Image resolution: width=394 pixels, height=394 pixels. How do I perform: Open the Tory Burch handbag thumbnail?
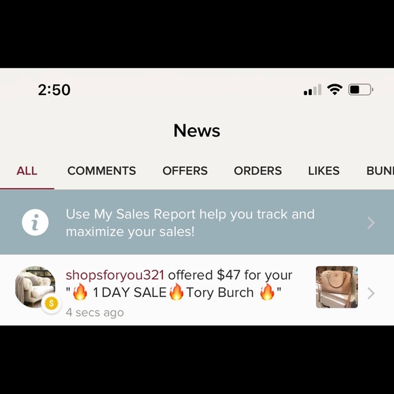[337, 287]
